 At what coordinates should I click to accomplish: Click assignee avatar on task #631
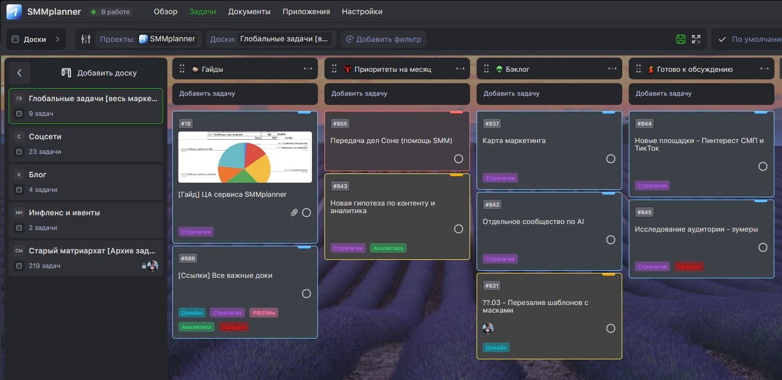pos(488,328)
